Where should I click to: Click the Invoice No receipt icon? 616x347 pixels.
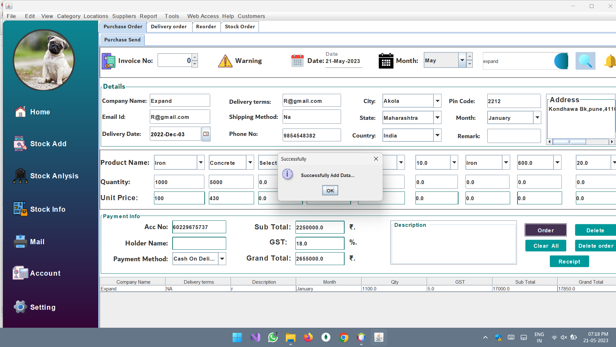tap(108, 61)
